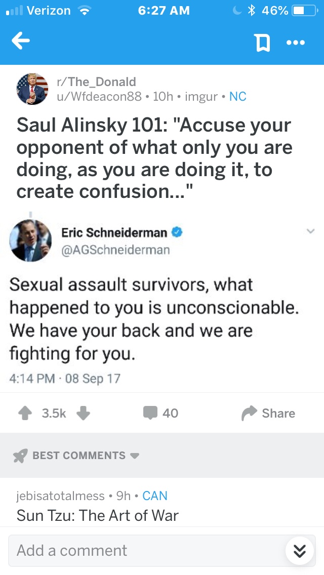Tap the battery indicator in status bar

(x=302, y=10)
